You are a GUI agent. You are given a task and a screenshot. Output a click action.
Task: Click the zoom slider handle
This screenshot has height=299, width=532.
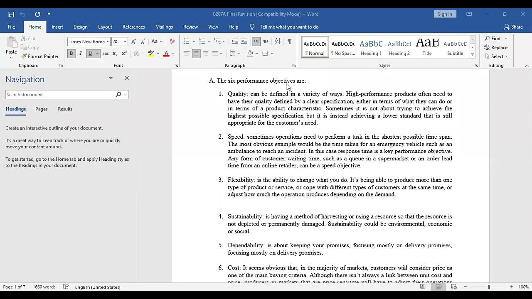tap(489, 287)
